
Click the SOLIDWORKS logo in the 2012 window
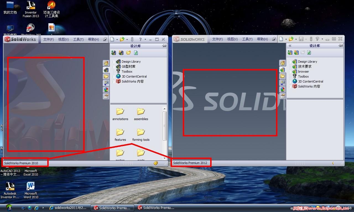[189, 39]
